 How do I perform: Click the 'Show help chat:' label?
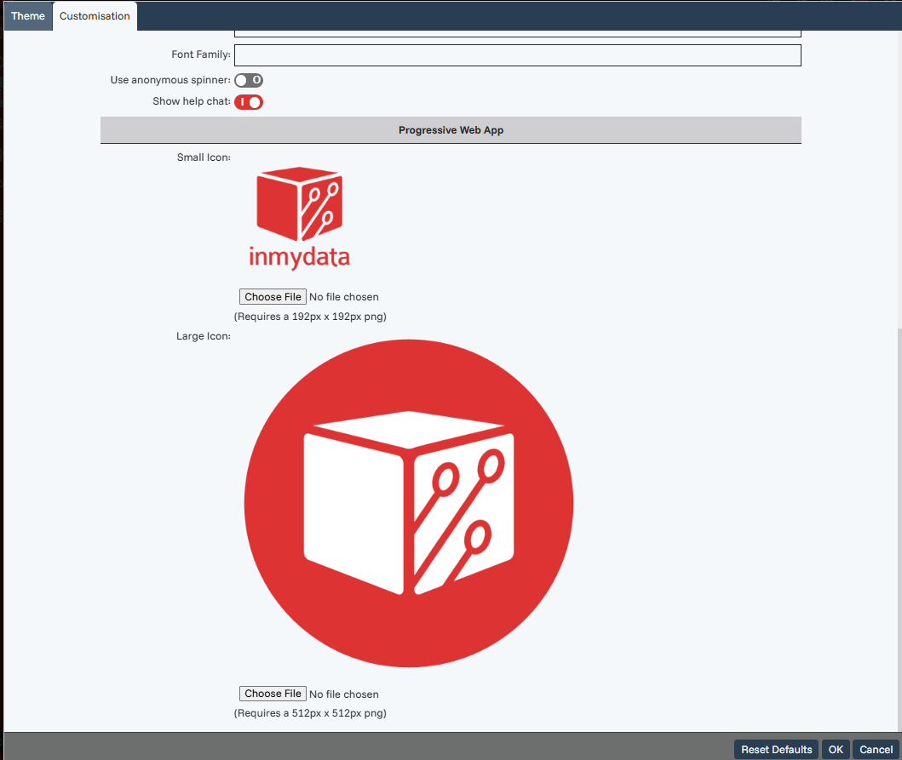click(x=192, y=101)
